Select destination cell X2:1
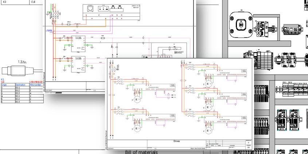308x154 pixels. tap(22, 96)
